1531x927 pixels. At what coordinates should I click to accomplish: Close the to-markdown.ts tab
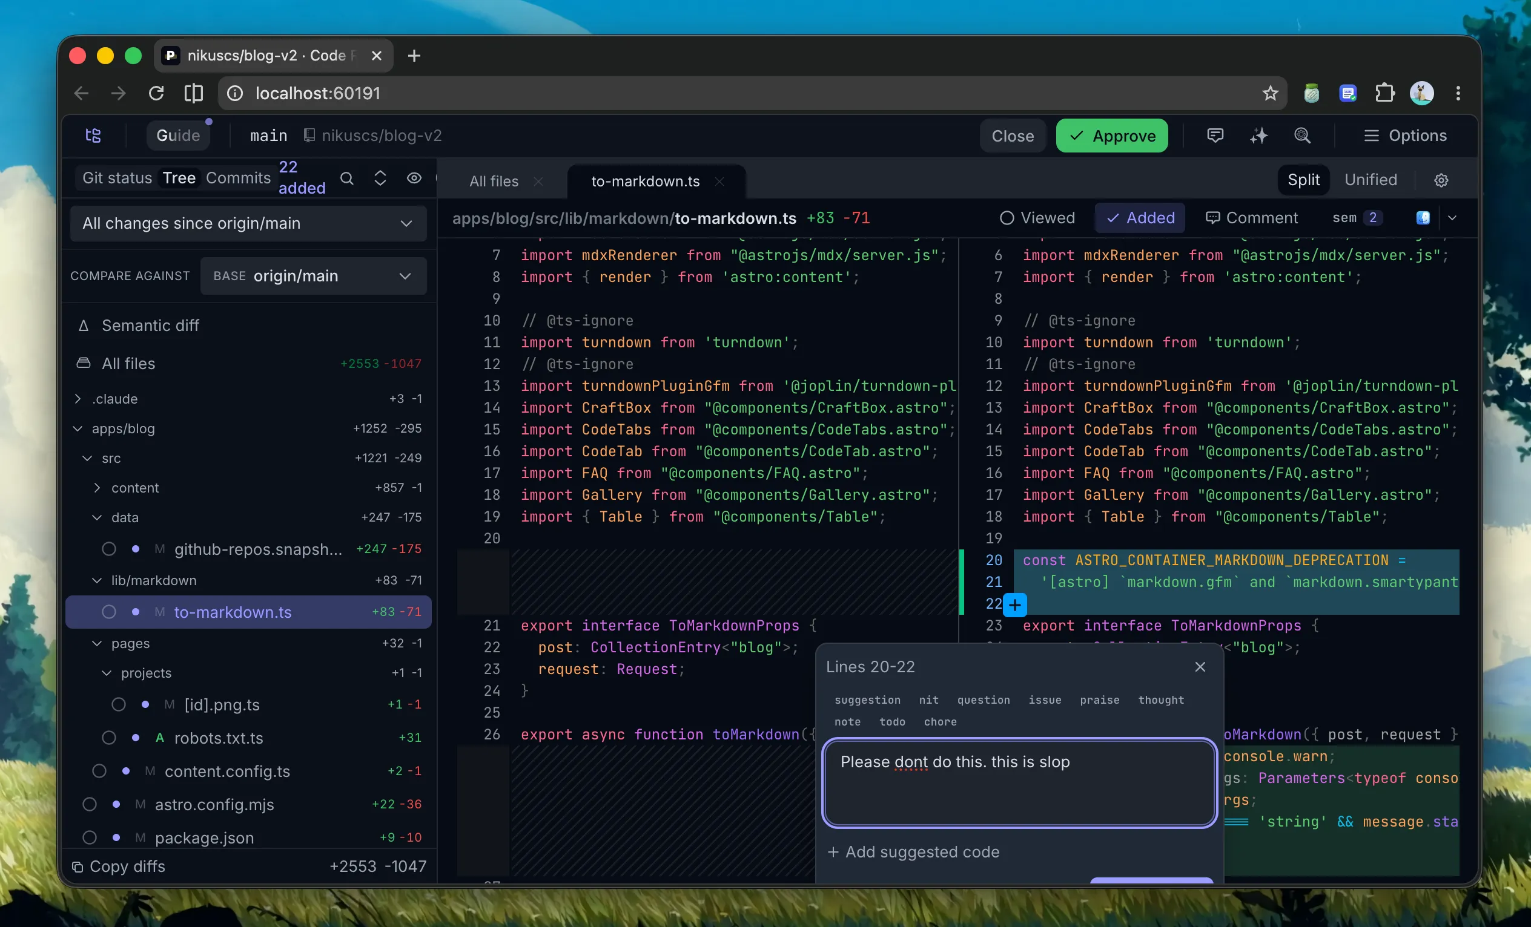(719, 182)
